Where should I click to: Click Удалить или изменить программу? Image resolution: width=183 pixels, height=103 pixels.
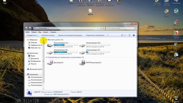click(x=70, y=35)
